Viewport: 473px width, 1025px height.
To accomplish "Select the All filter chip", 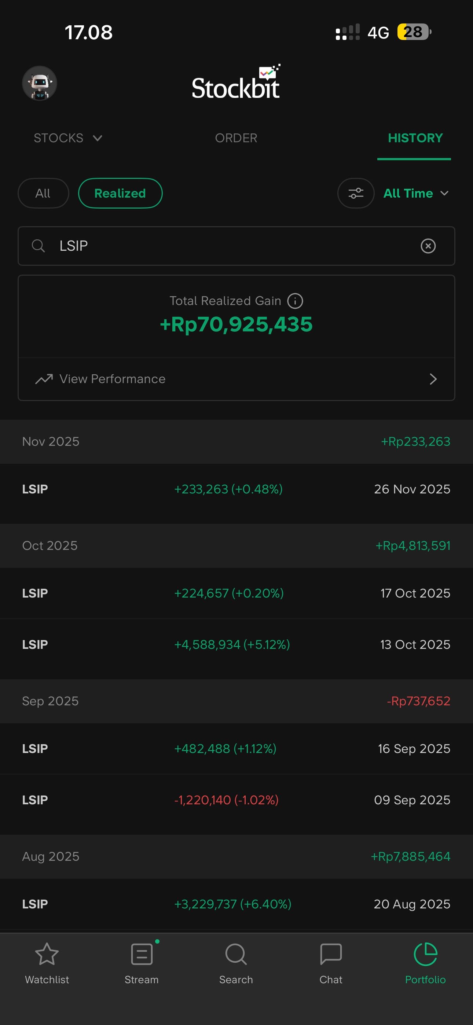I will pos(43,194).
